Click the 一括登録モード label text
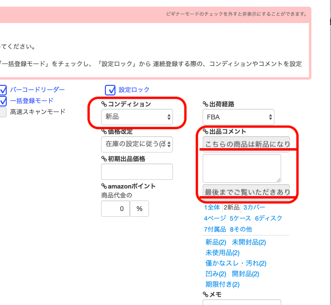Image resolution: width=331 pixels, height=305 pixels. click(x=32, y=101)
